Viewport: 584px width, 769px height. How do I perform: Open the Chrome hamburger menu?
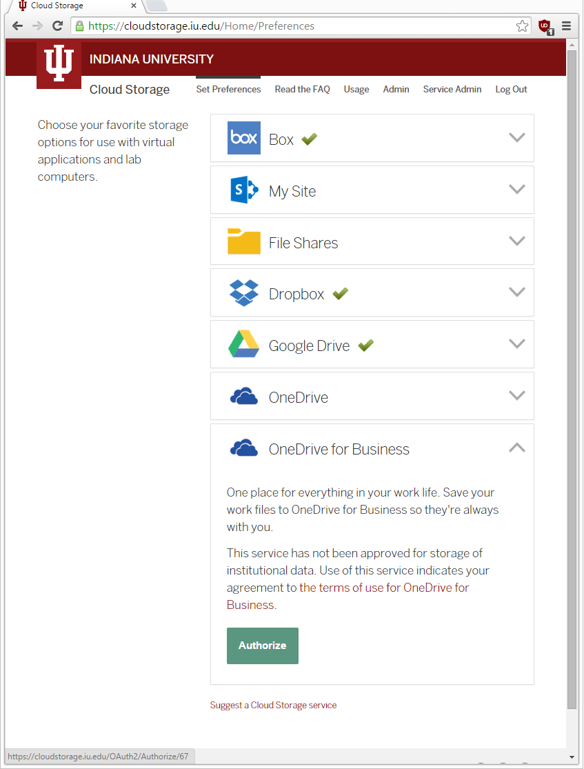coord(566,26)
